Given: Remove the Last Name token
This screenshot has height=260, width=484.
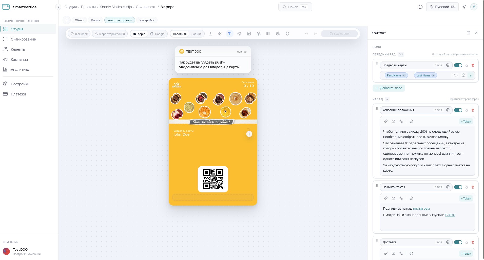Looking at the screenshot, I should tap(433, 75).
